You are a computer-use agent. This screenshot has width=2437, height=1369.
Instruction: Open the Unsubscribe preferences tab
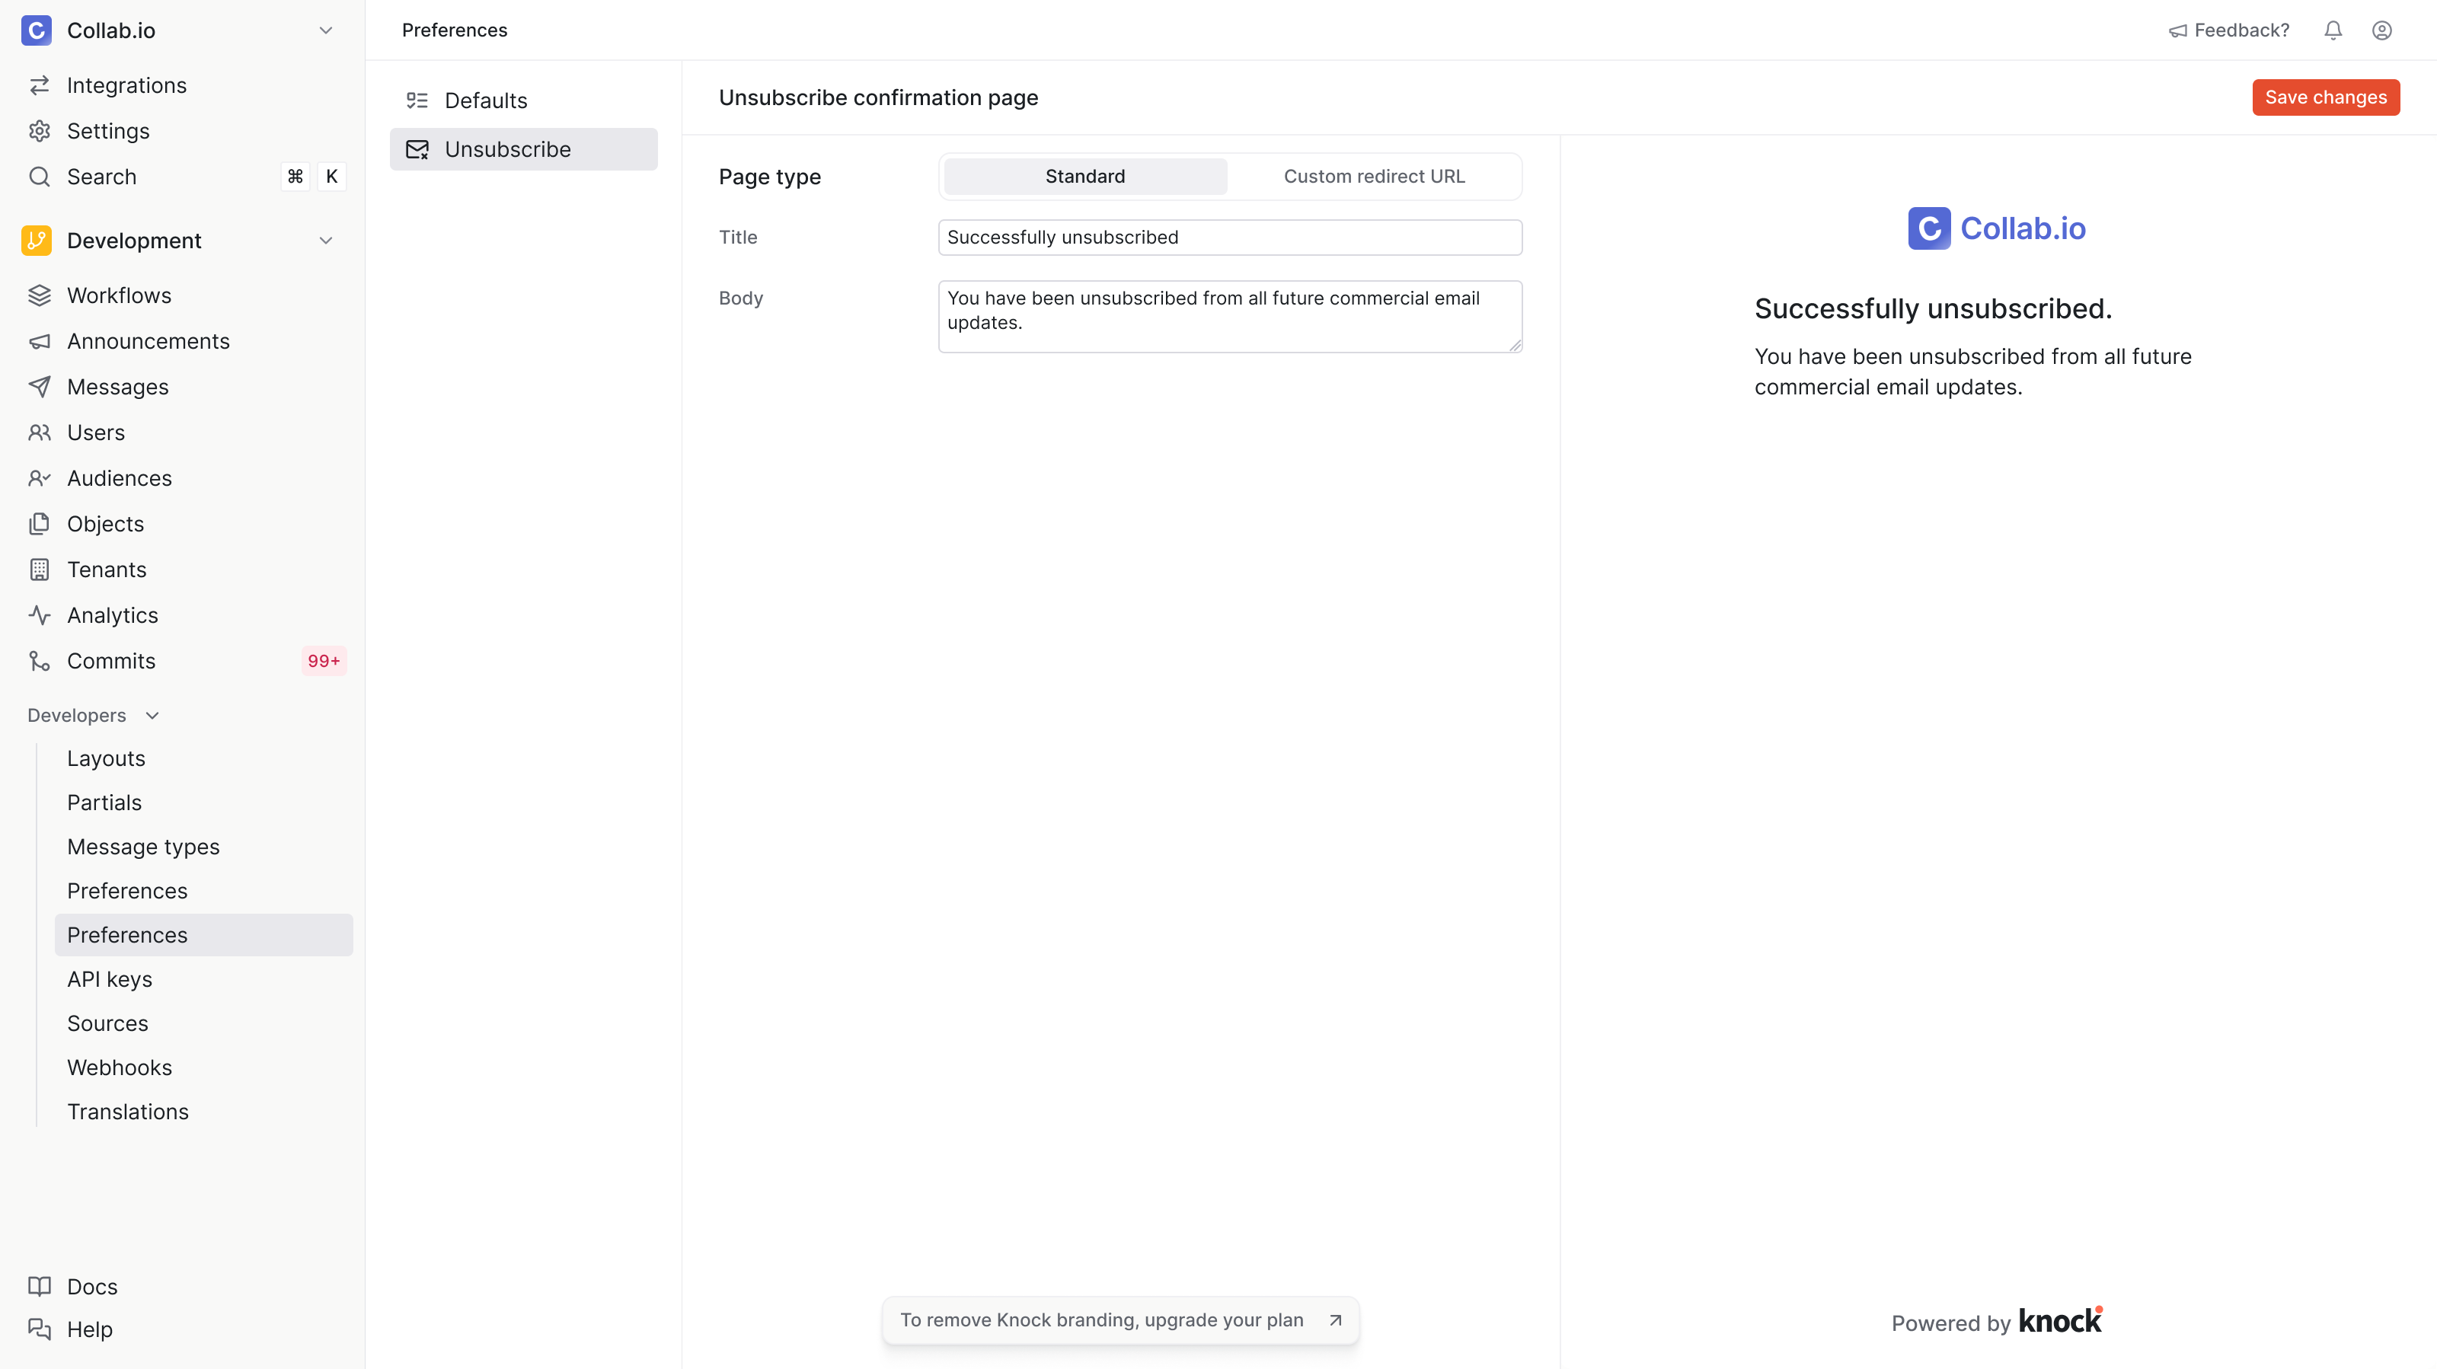coord(508,148)
